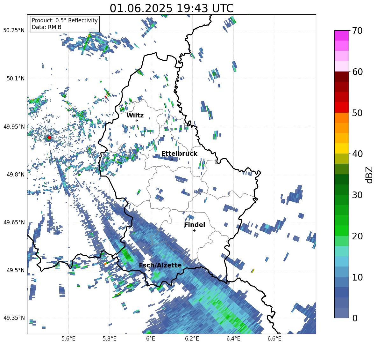Screen dimensions: 377x345
Task: Click the colorbar value 70
Action: point(357,31)
